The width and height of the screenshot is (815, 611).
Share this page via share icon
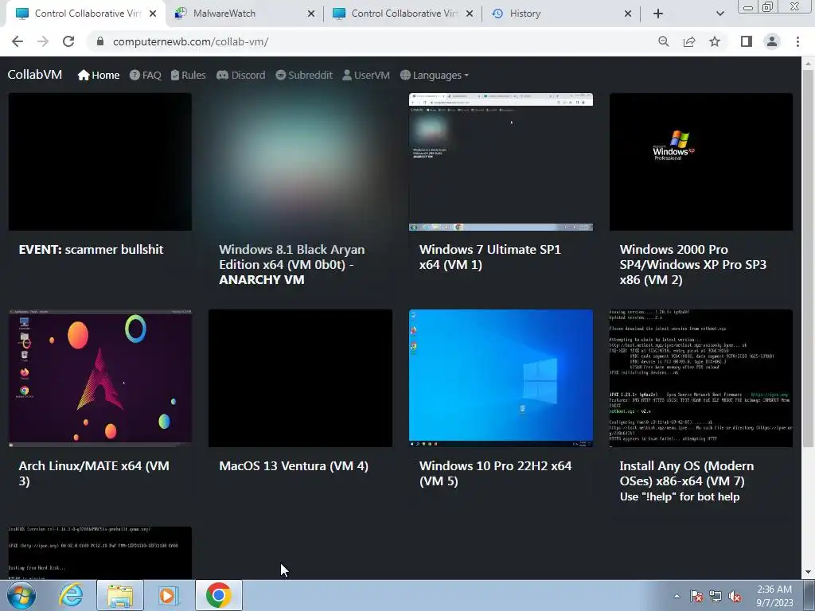coord(689,41)
